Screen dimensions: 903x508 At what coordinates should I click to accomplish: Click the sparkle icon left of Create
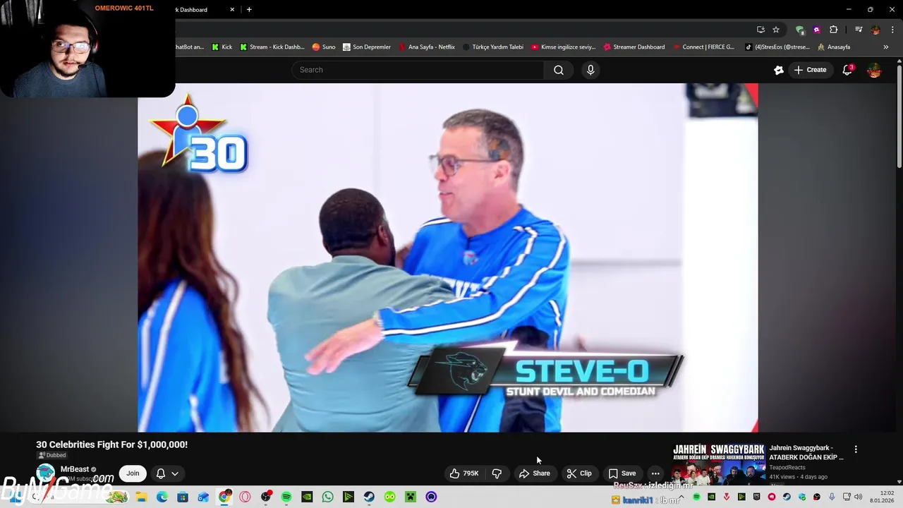(779, 70)
